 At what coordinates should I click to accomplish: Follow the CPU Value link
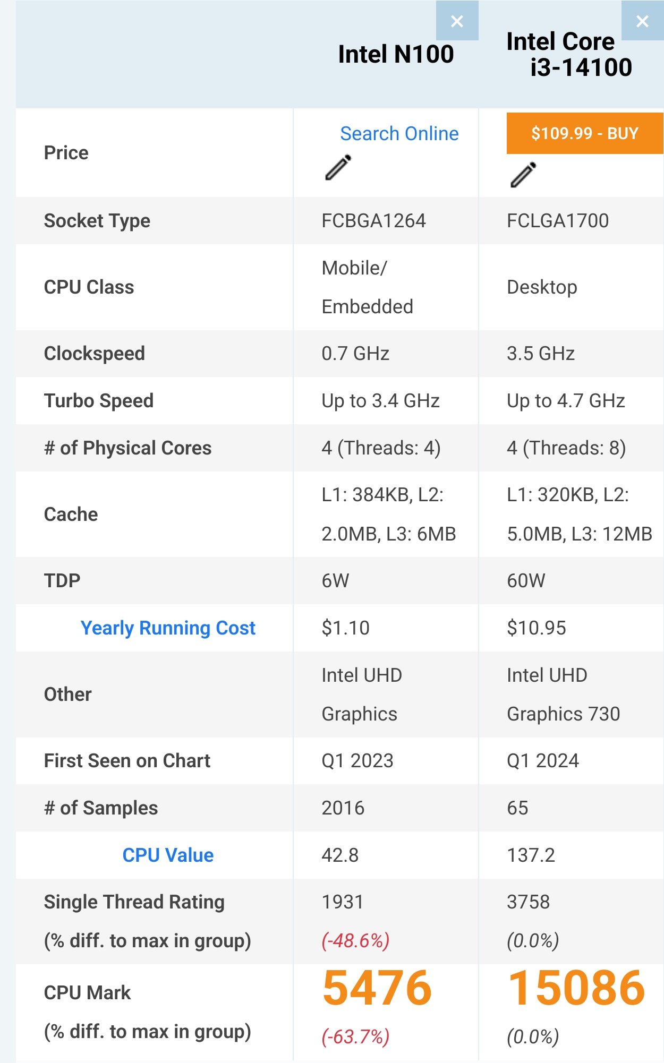point(168,855)
